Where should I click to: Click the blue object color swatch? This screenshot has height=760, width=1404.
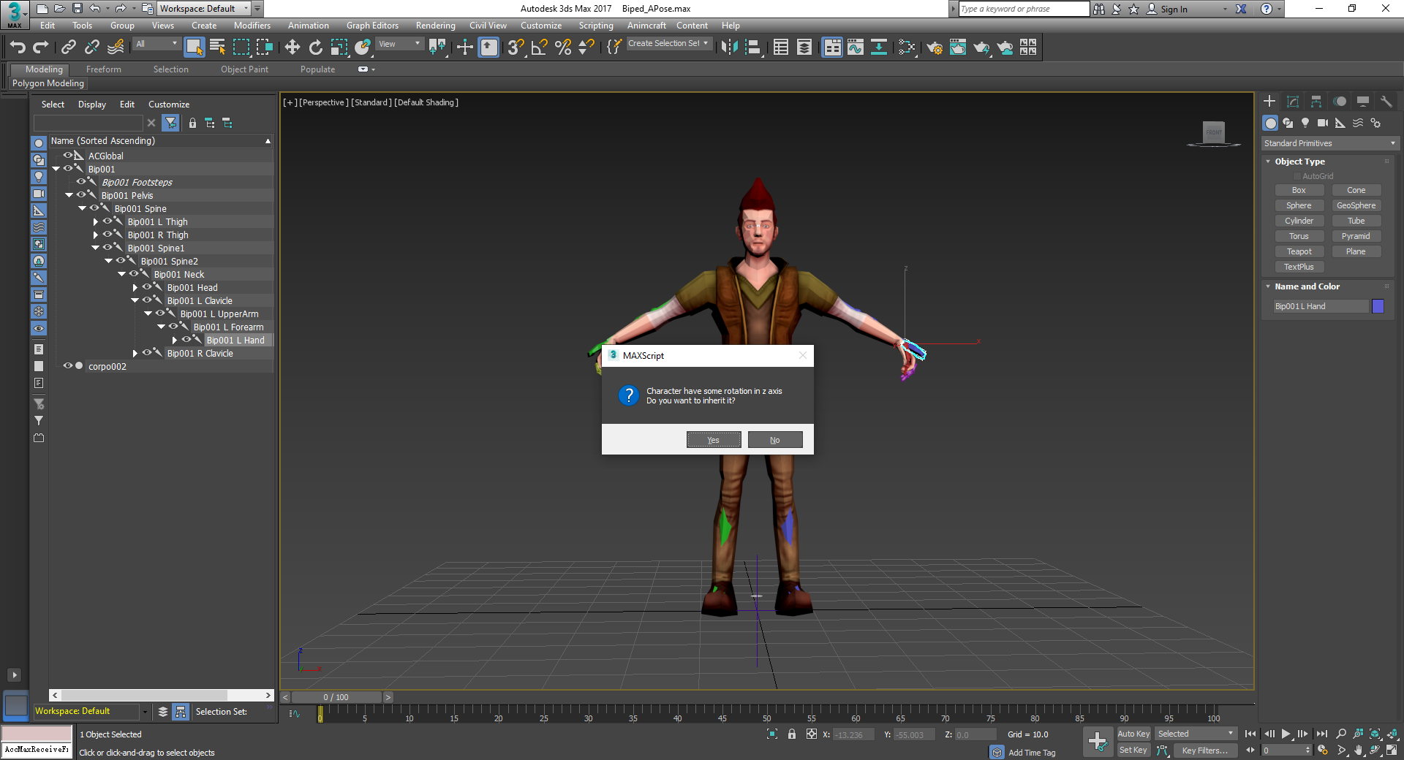coord(1378,306)
